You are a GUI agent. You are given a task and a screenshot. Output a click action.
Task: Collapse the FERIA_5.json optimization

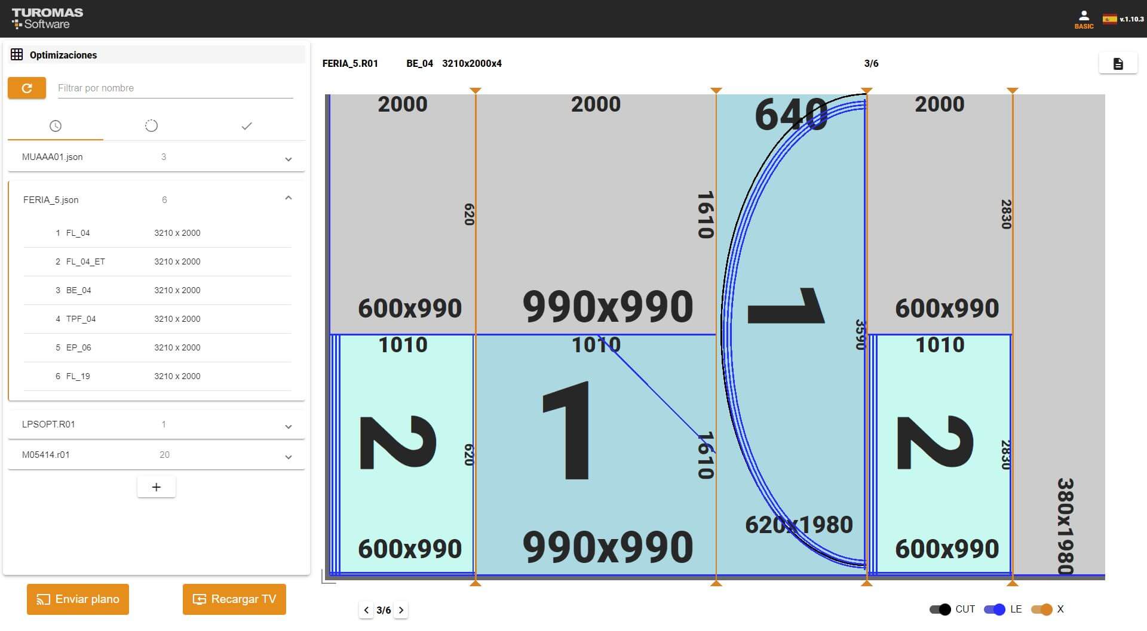(x=288, y=198)
